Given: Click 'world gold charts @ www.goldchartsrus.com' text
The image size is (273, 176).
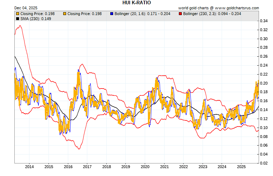Looking at the screenshot, I should pos(218,8).
